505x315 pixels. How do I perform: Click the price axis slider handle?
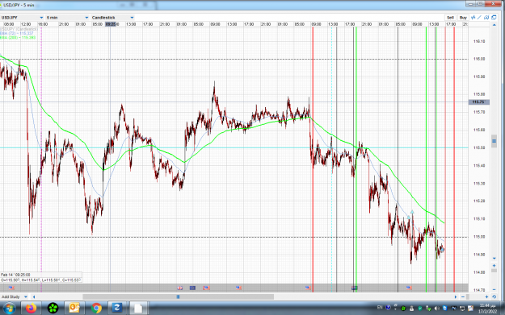point(494,141)
